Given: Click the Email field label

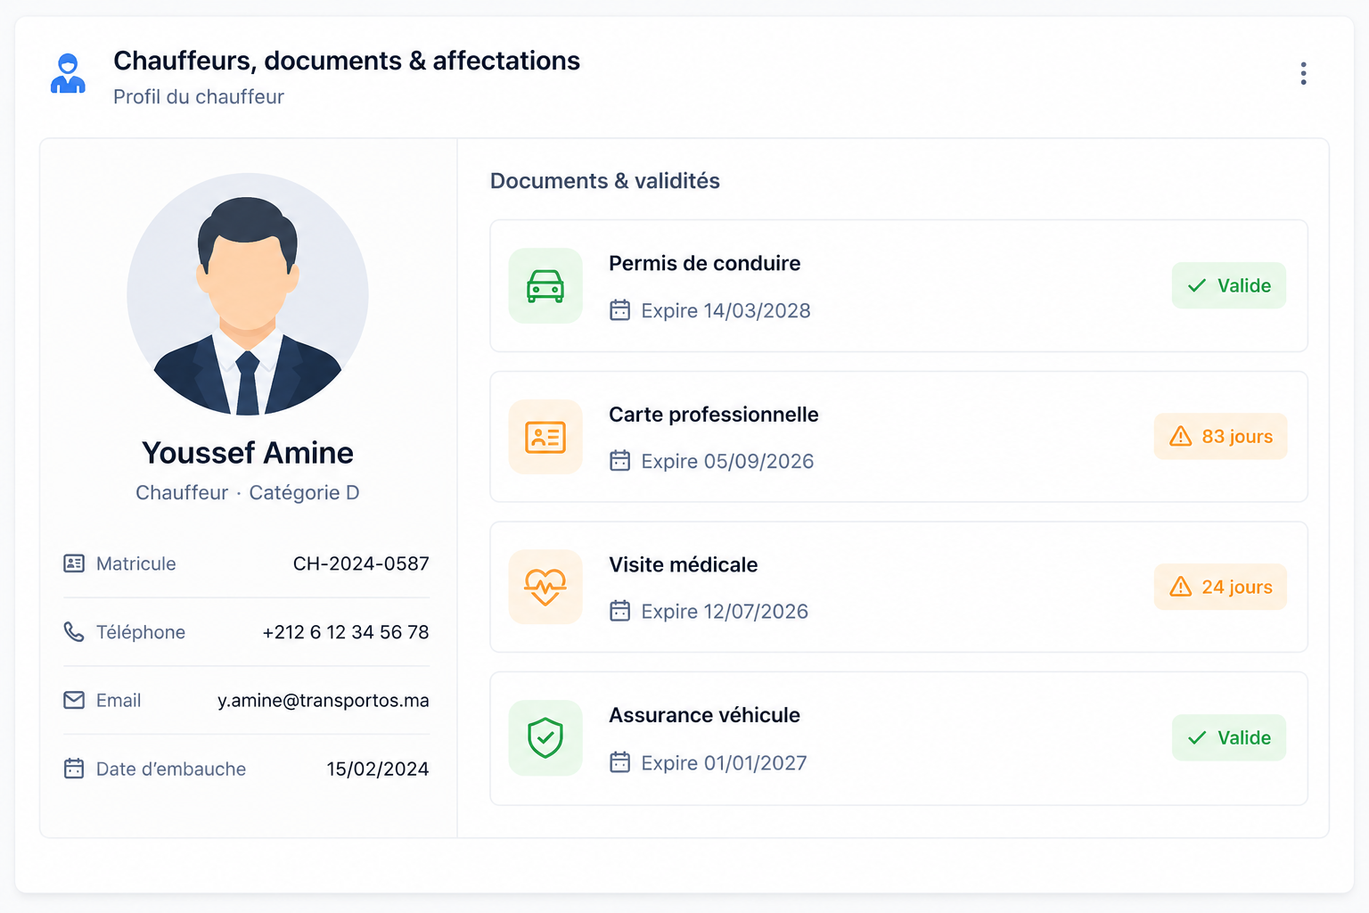Looking at the screenshot, I should click(x=119, y=700).
